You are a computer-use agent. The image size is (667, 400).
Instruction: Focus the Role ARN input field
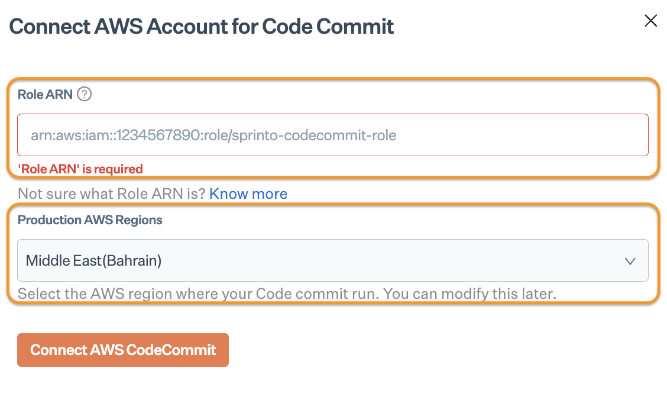[x=332, y=136]
